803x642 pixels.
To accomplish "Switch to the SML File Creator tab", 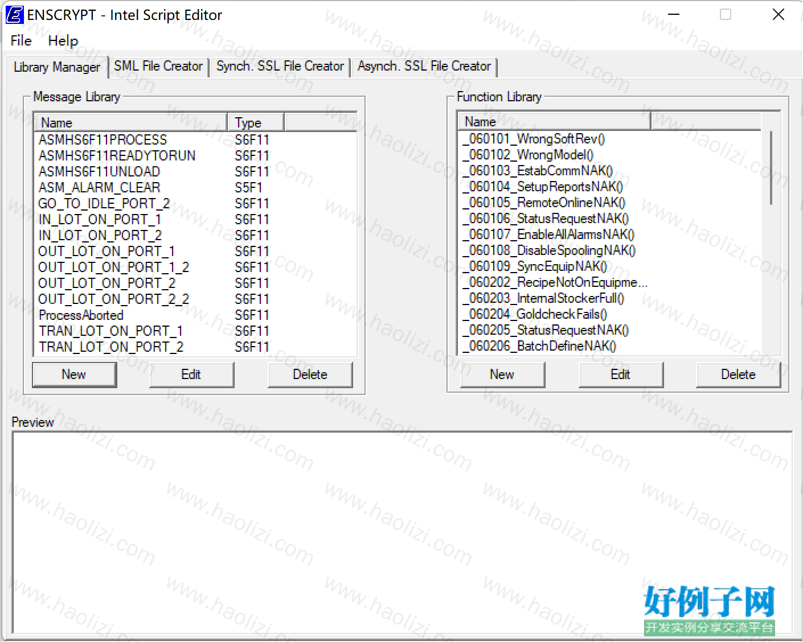I will tap(158, 66).
